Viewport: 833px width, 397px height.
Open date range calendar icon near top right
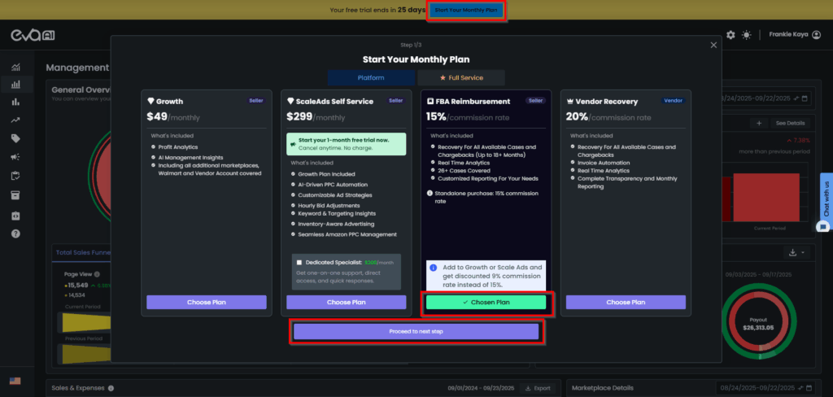[805, 98]
